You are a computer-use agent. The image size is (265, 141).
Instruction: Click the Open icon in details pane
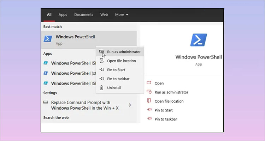(x=149, y=82)
